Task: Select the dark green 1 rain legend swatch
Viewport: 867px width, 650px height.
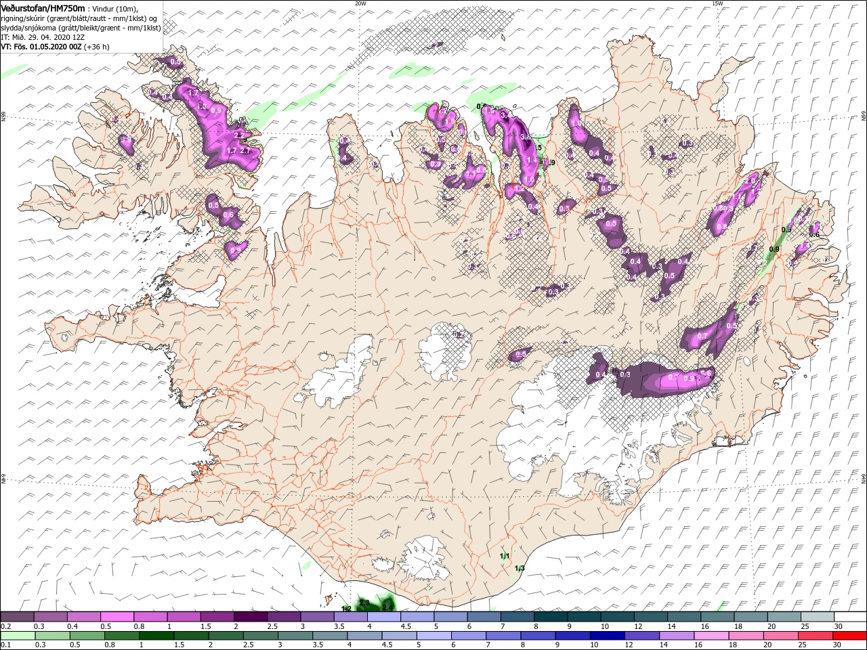Action: click(156, 635)
